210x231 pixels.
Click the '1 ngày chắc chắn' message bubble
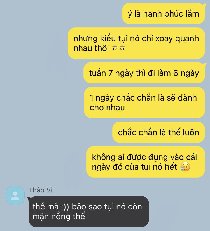[144, 102]
